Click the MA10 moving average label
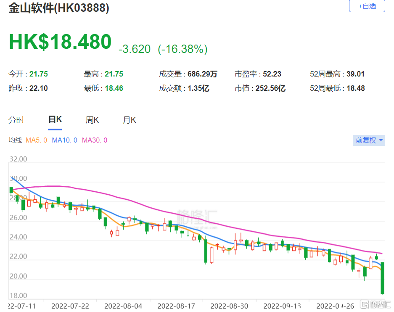This screenshot has height=312, width=394. coord(65,140)
